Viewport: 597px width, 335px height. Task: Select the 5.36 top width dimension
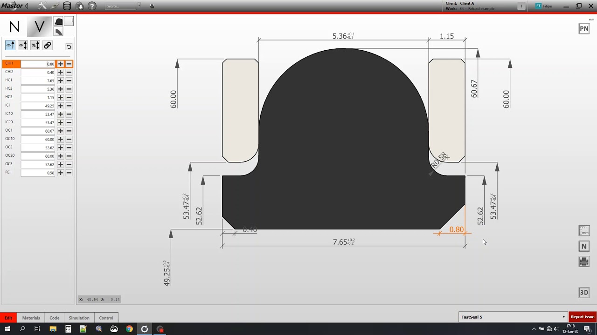click(343, 36)
